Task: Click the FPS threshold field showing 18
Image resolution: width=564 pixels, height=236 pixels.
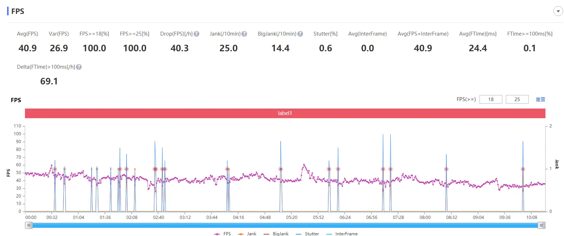Action: (x=491, y=99)
